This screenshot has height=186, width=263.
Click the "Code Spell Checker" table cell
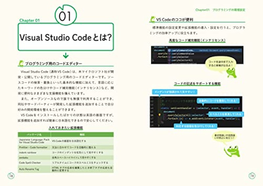(35, 162)
